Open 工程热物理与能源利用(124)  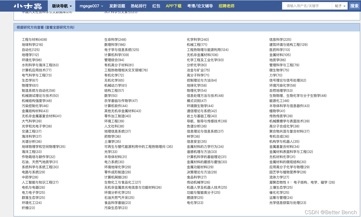click(208, 50)
